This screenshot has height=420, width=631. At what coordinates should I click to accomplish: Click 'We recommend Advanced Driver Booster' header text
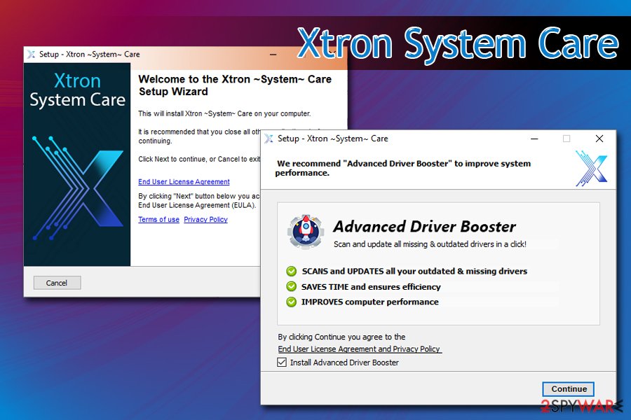pyautogui.click(x=403, y=168)
